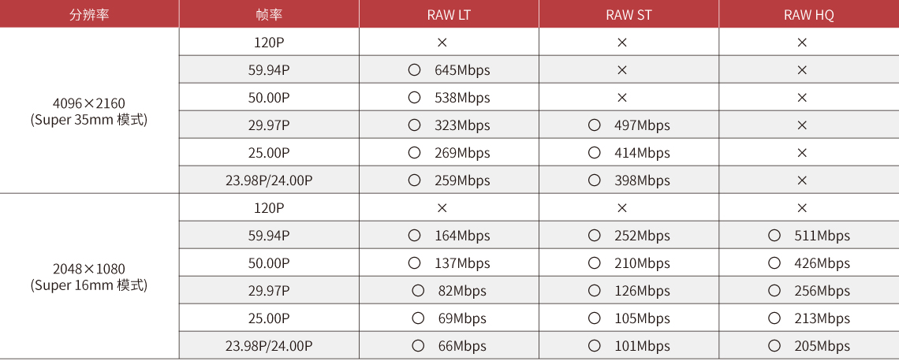This screenshot has width=899, height=361.
Task: Click the circle icon beside 105Mbps
Action: coord(595,318)
